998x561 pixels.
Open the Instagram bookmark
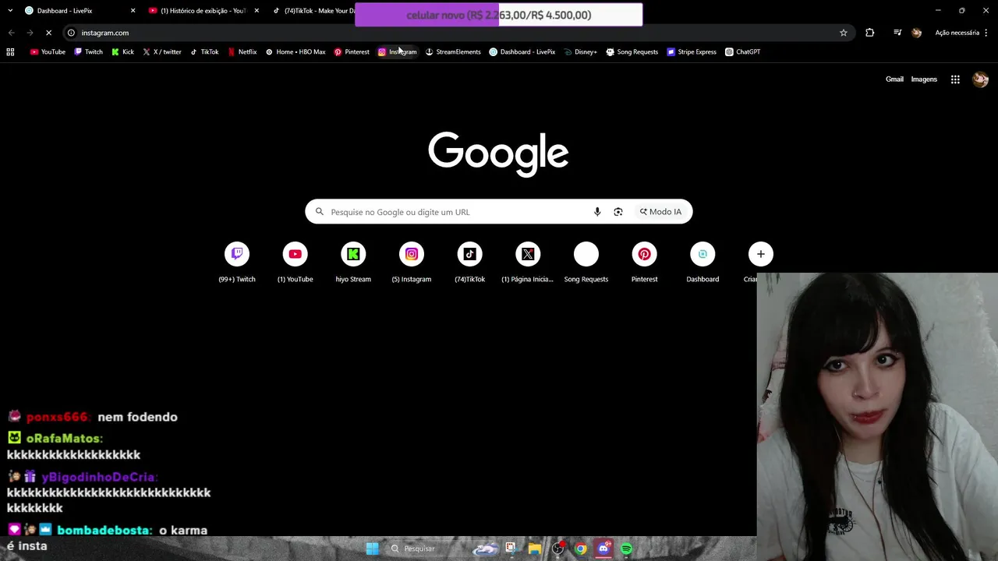[x=397, y=52]
